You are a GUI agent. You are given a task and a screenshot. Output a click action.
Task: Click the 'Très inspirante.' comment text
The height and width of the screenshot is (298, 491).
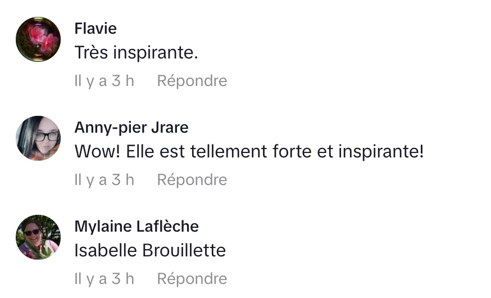click(137, 53)
